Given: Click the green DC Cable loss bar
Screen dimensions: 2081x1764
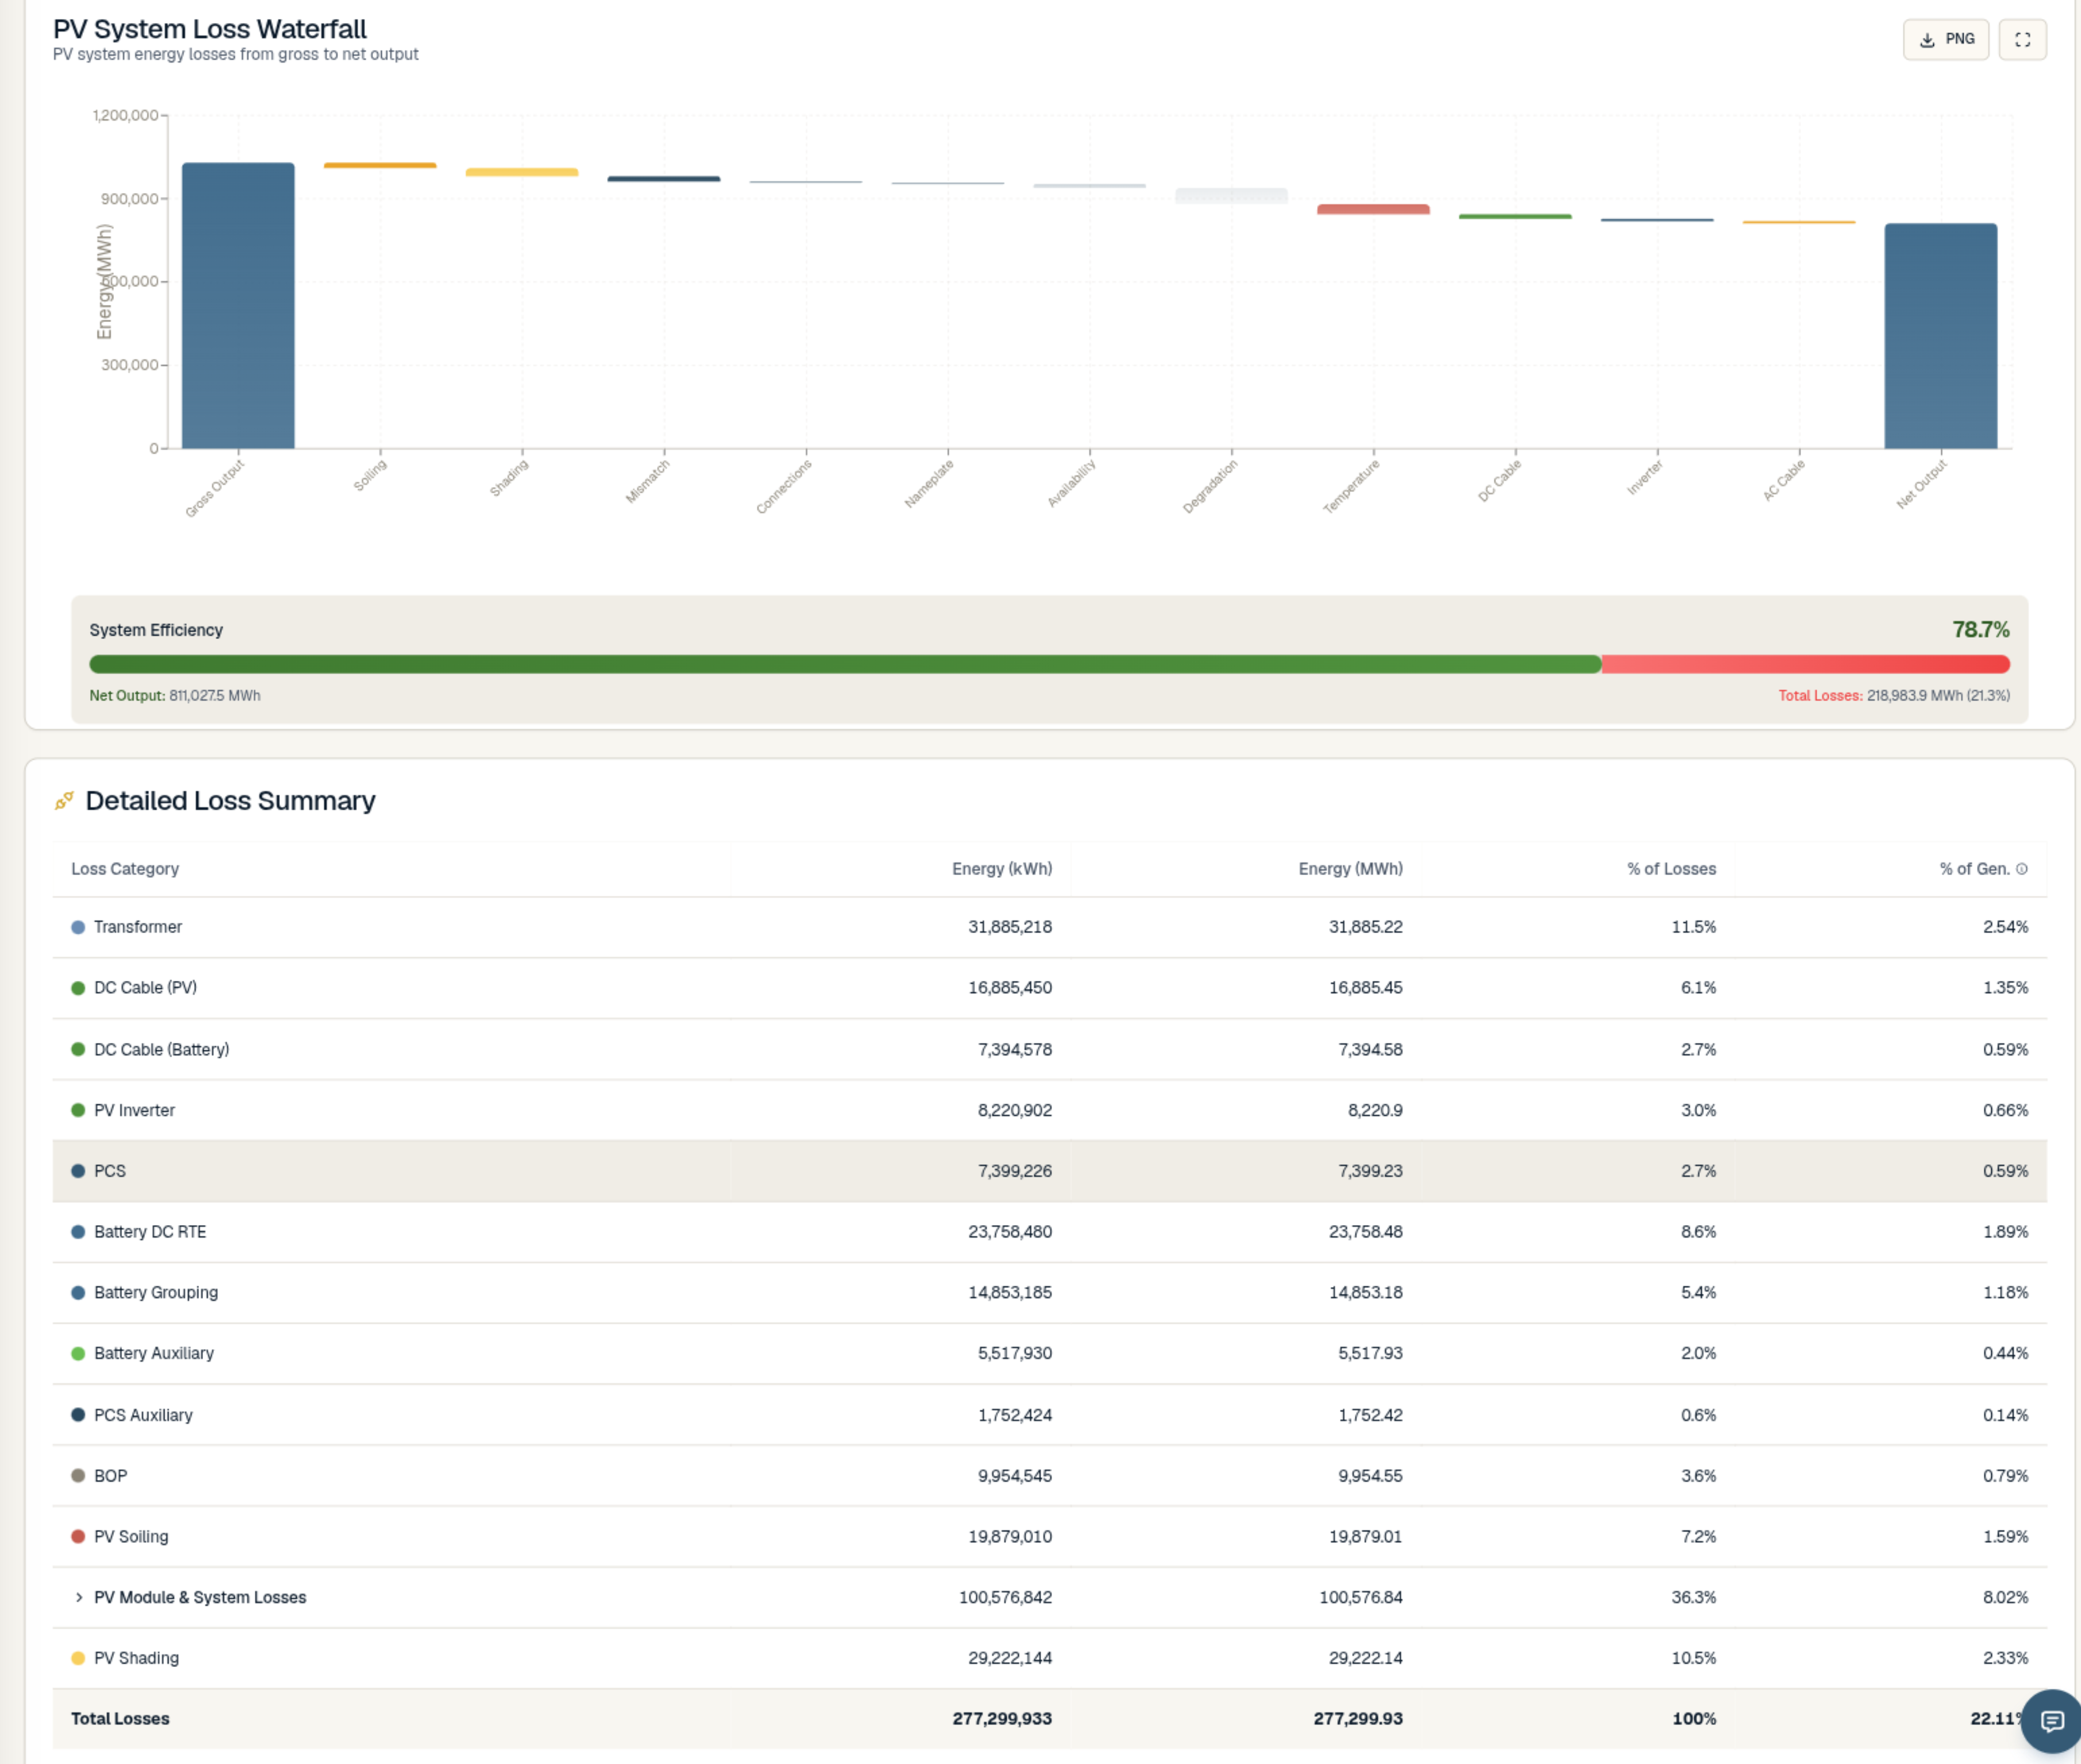Looking at the screenshot, I should (x=1515, y=216).
